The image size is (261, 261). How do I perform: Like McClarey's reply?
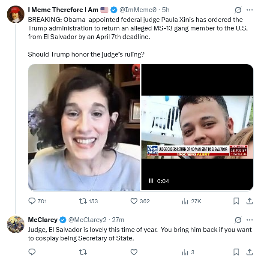(x=134, y=252)
